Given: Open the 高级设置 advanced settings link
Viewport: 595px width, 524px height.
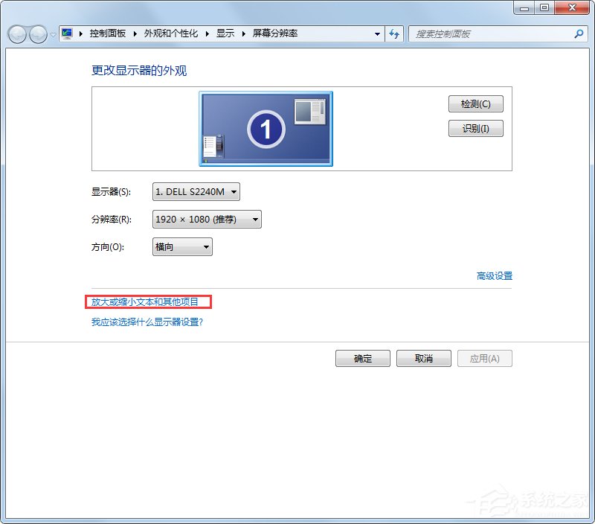Looking at the screenshot, I should tap(495, 275).
